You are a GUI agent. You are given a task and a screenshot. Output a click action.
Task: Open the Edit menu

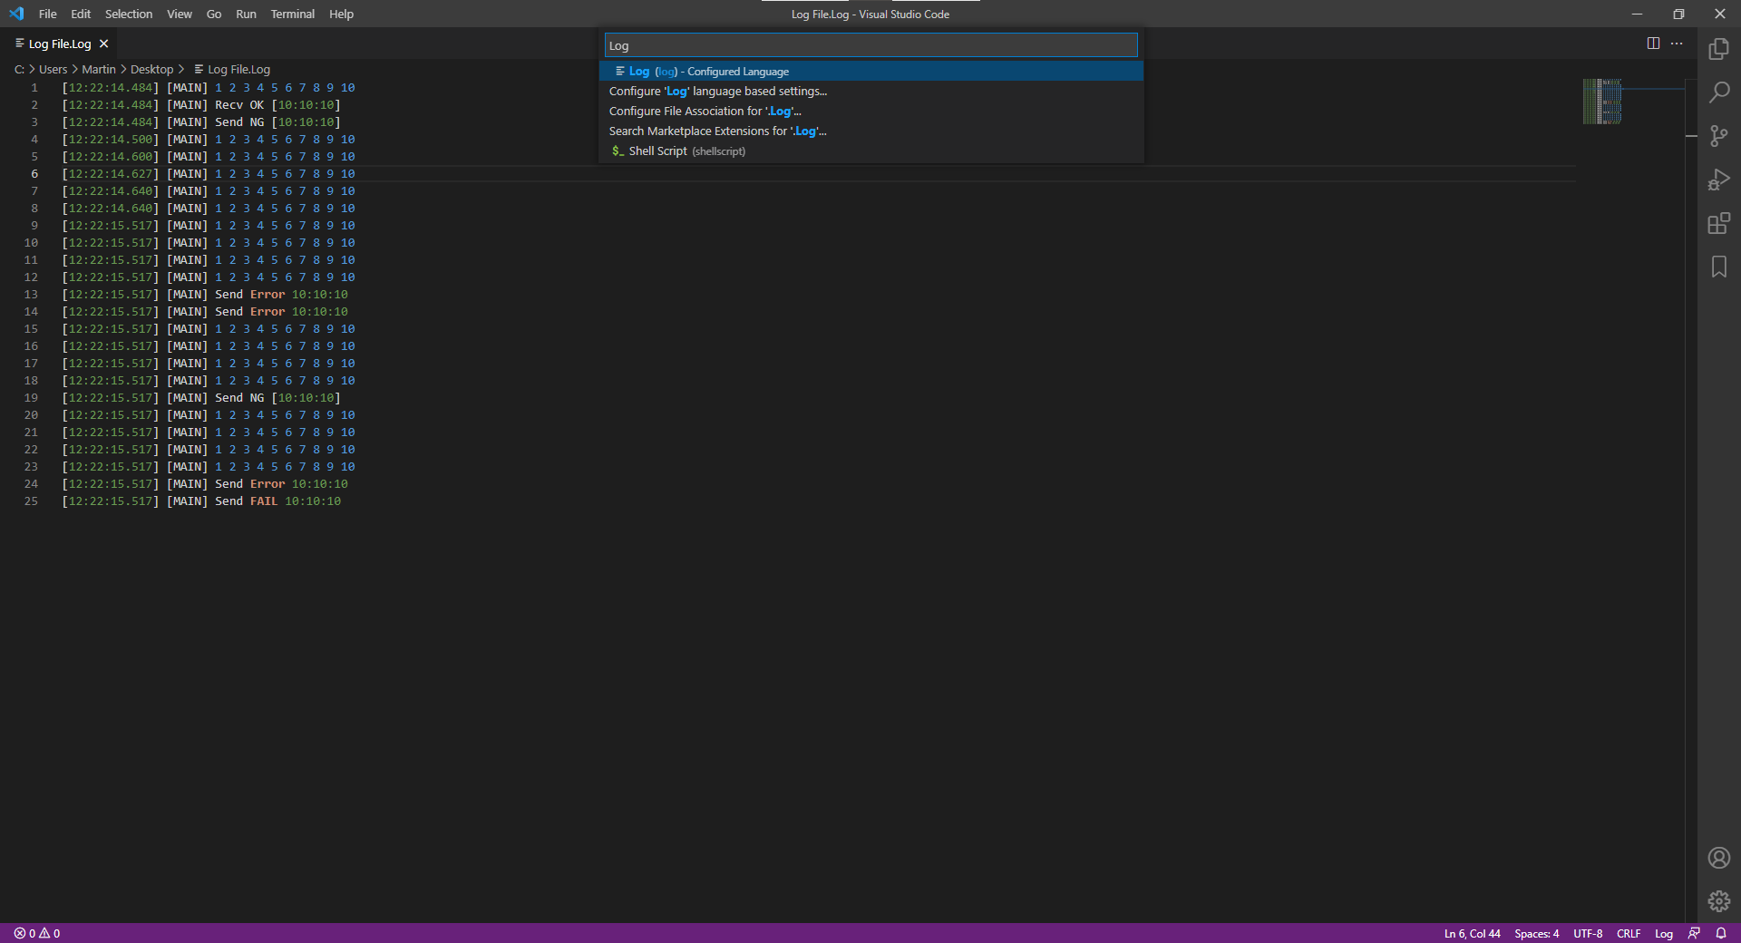[x=81, y=14]
